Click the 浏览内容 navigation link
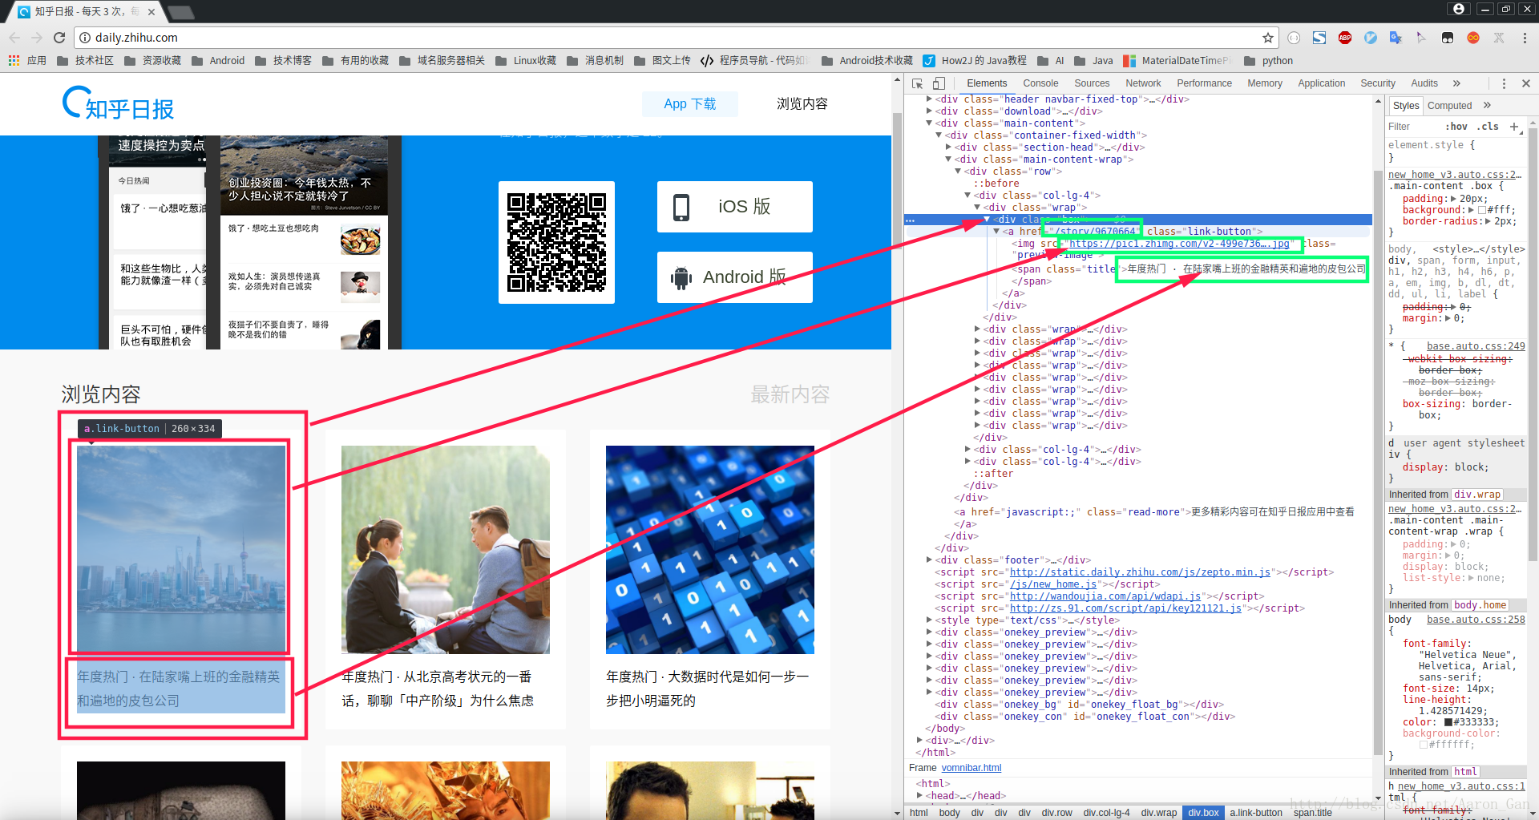This screenshot has height=820, width=1539. (802, 104)
